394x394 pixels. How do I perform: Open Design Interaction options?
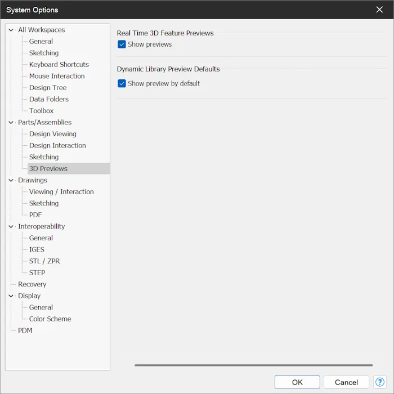coord(57,145)
